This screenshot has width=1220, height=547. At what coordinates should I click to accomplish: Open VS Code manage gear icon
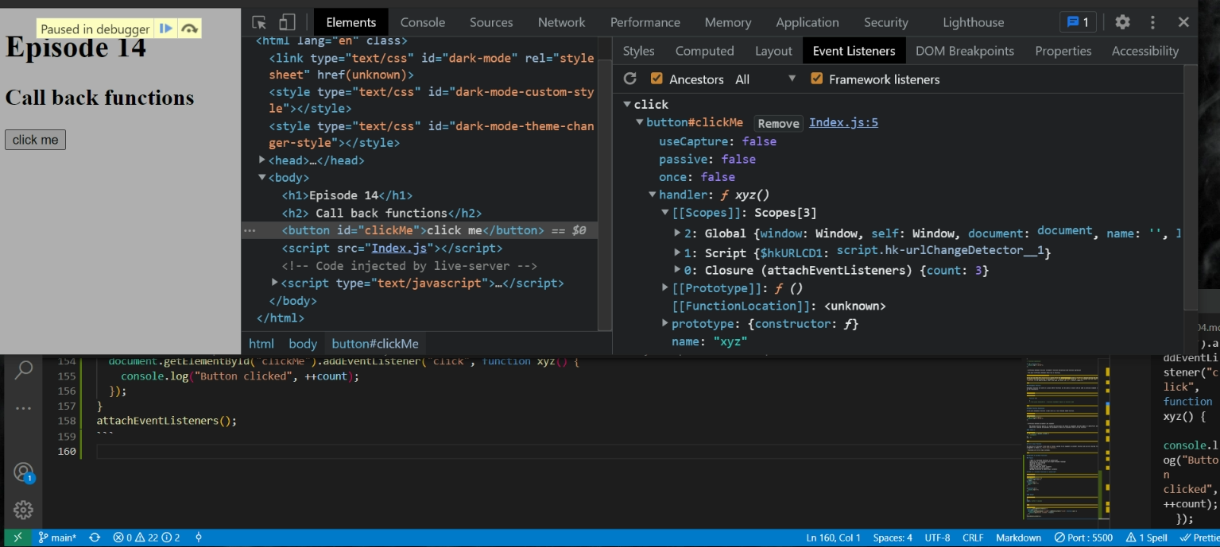tap(24, 510)
